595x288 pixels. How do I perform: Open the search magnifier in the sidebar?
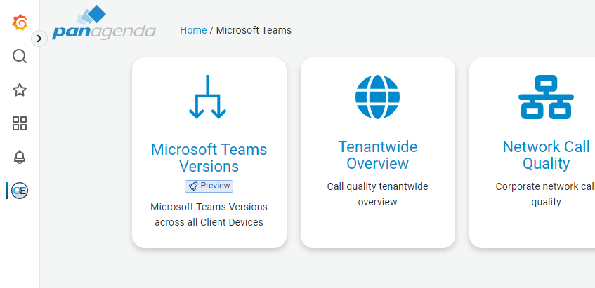pos(20,56)
